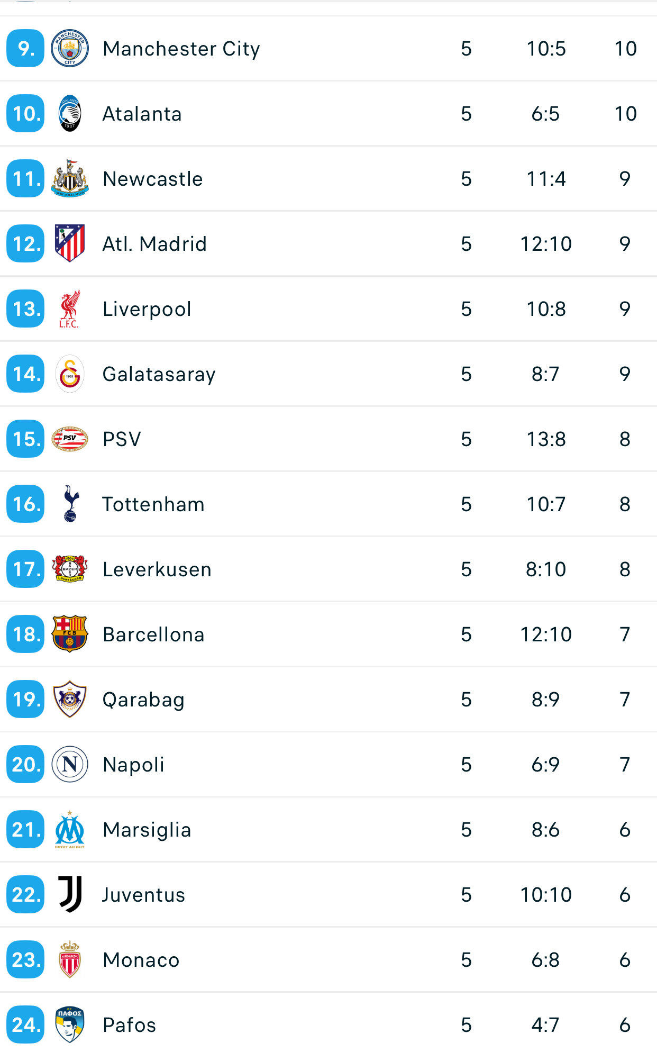
Task: Select the Leverkusen club badge
Action: click(x=70, y=569)
